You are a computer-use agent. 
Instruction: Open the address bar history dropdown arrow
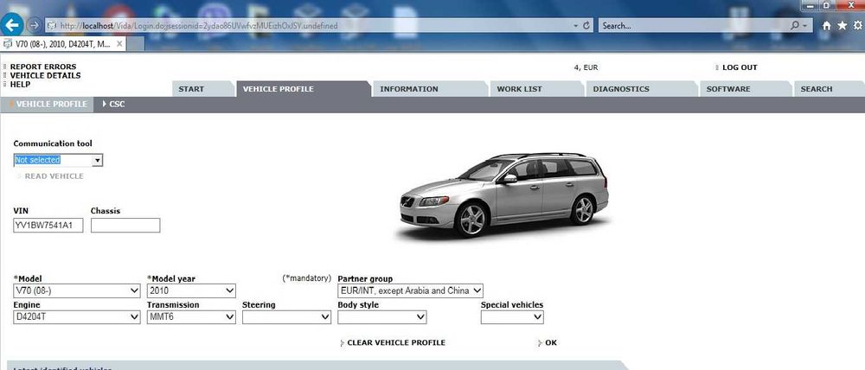click(x=575, y=25)
